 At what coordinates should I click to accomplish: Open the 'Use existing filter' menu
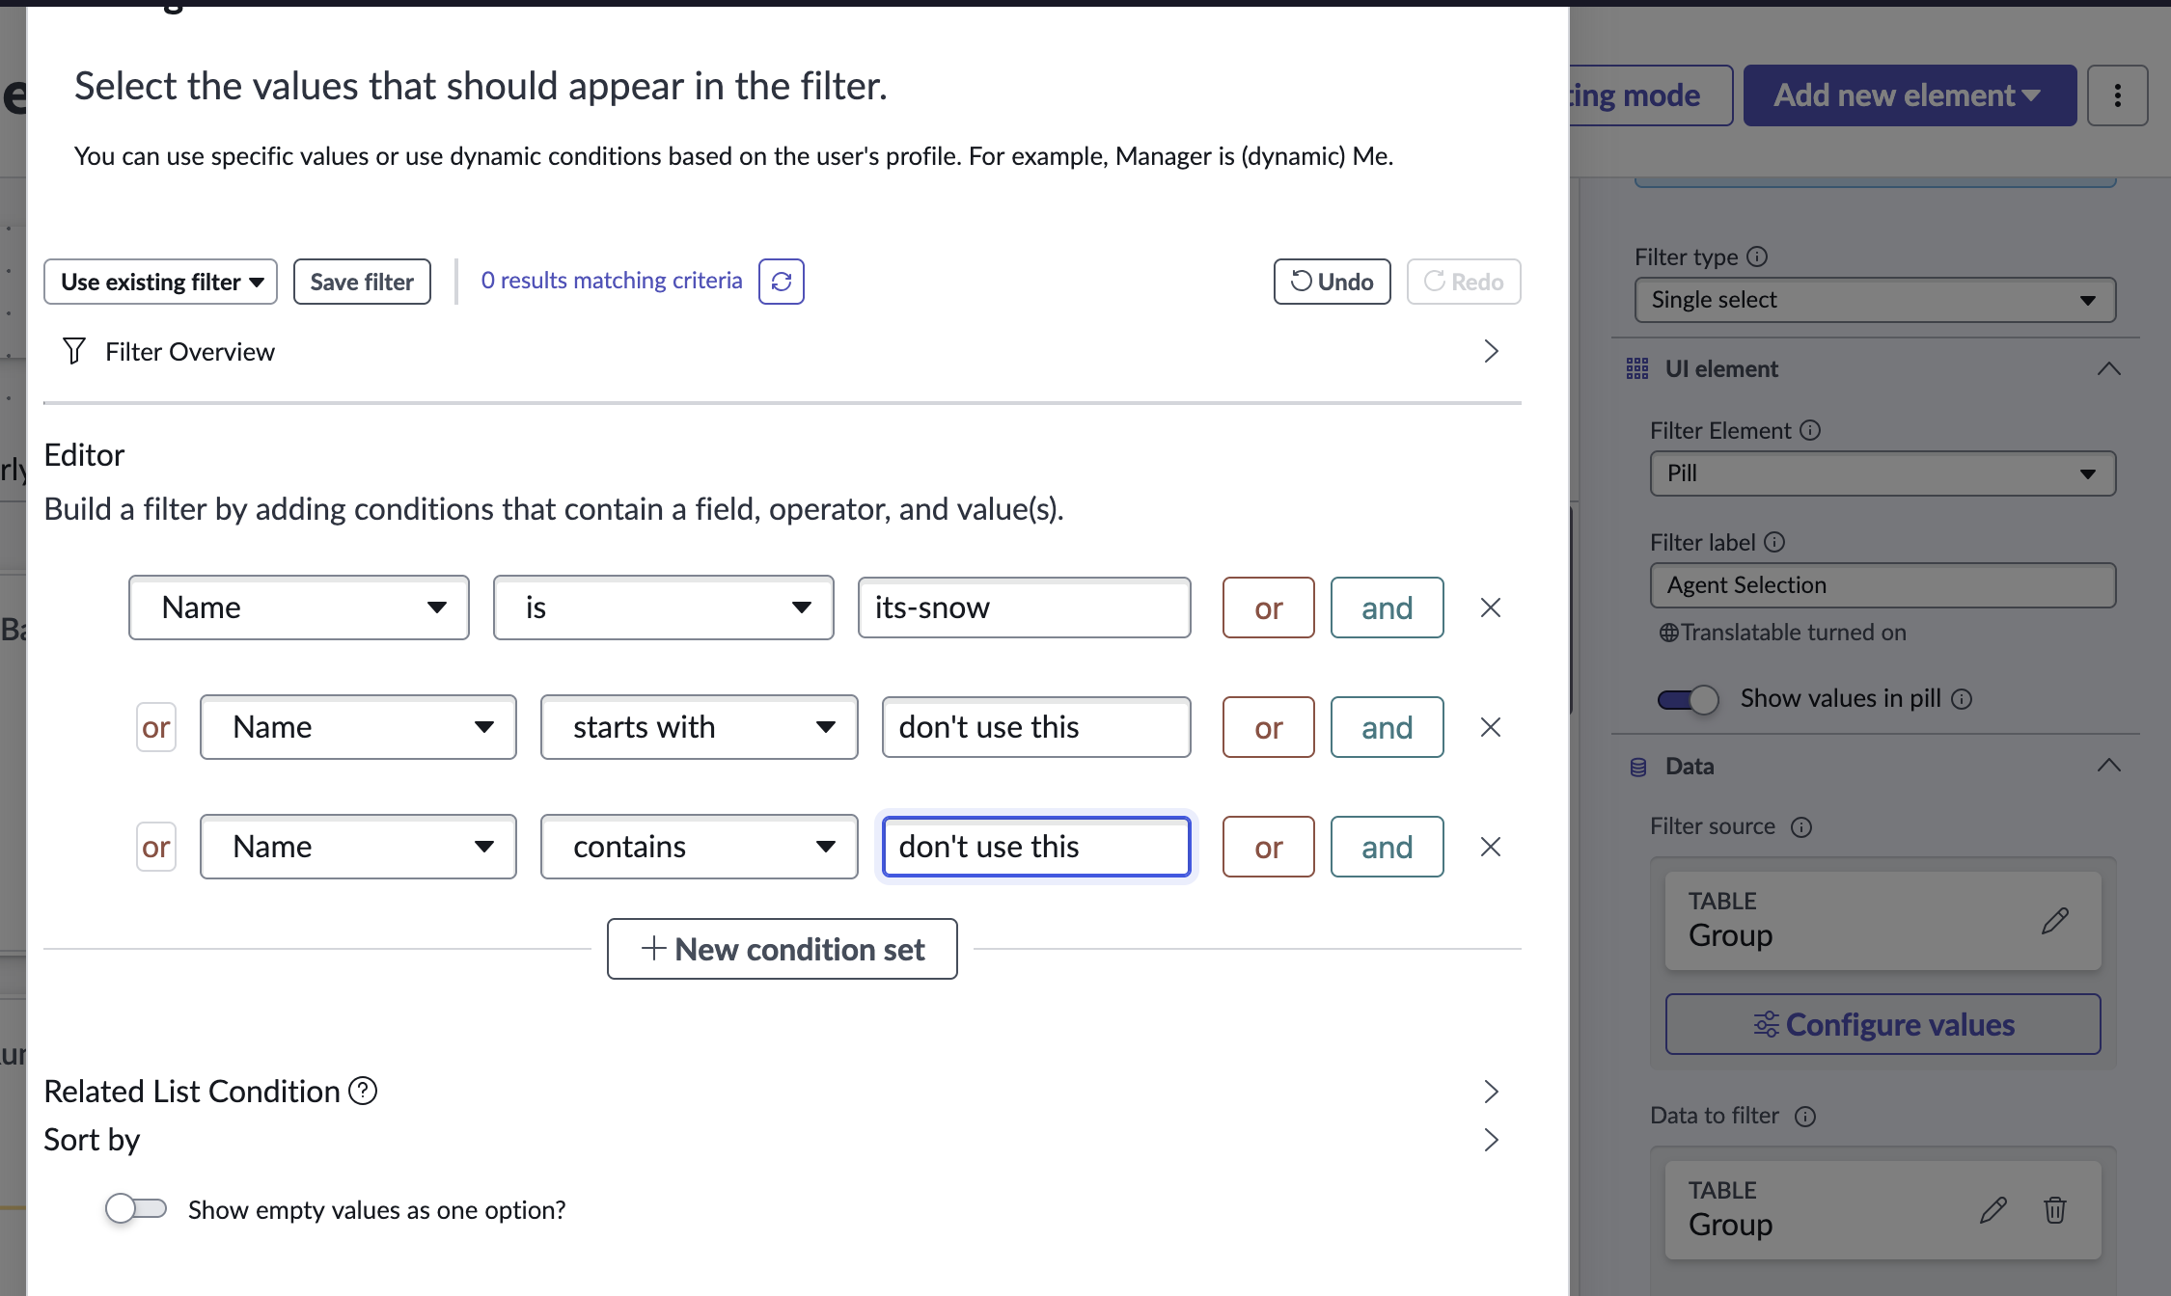160,282
